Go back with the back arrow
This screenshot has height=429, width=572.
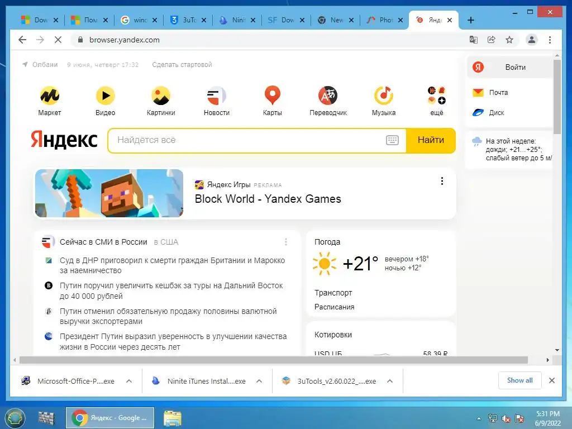pyautogui.click(x=22, y=40)
